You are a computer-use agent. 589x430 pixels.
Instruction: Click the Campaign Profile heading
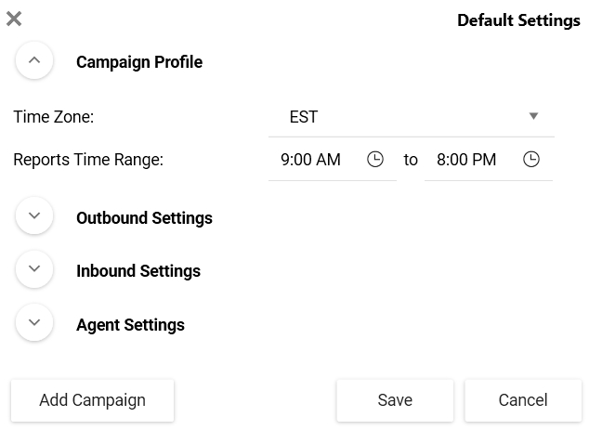139,62
